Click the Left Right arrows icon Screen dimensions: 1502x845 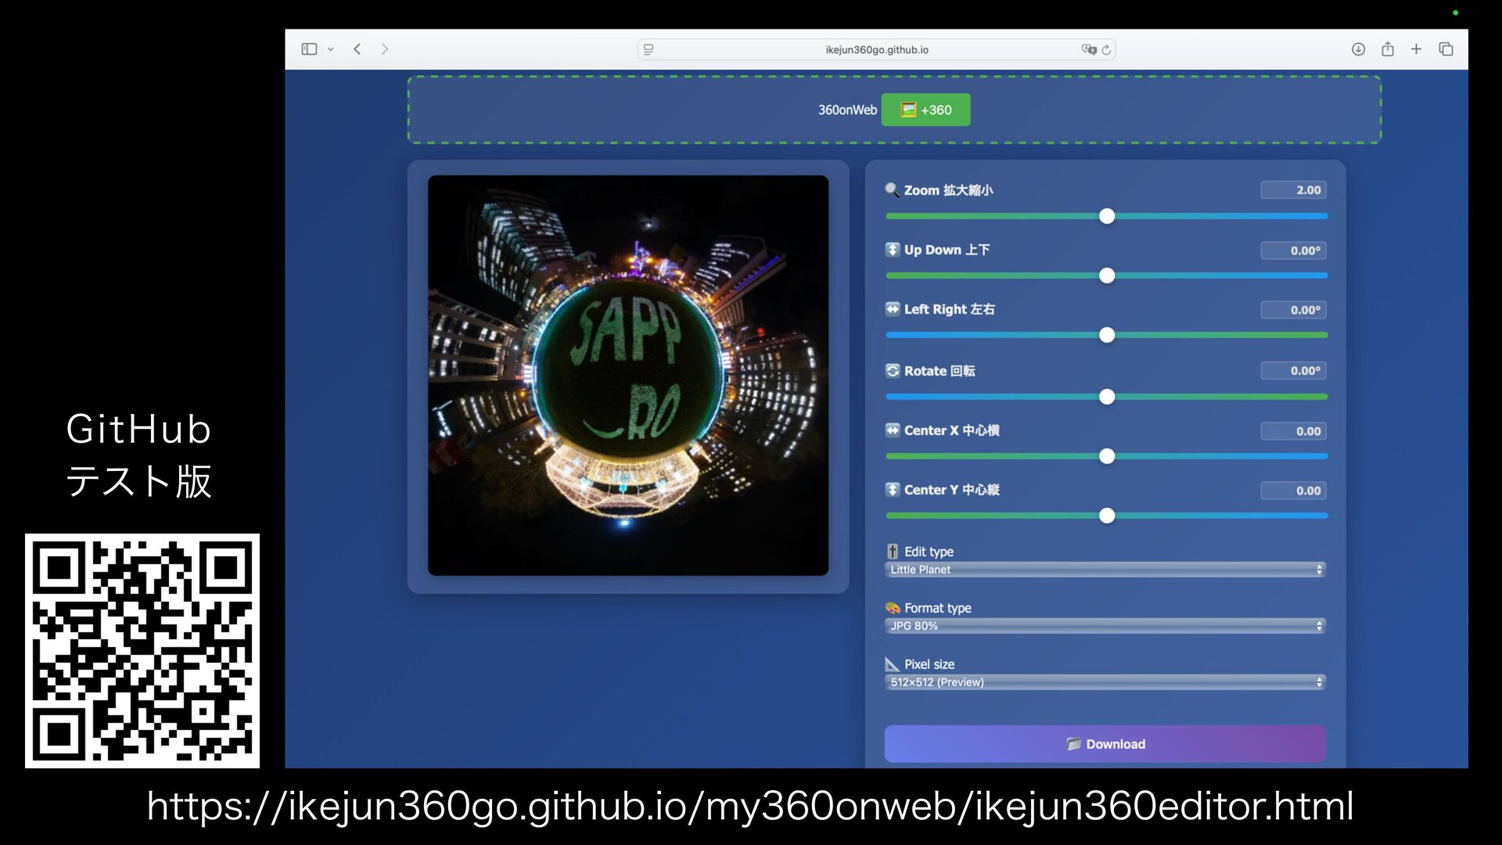(892, 309)
